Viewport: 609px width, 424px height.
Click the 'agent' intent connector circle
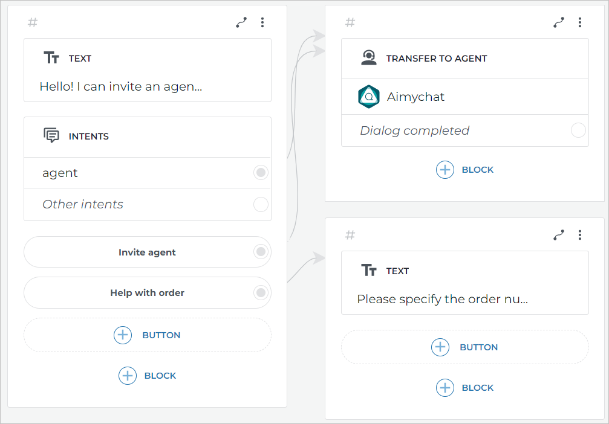[x=261, y=173]
